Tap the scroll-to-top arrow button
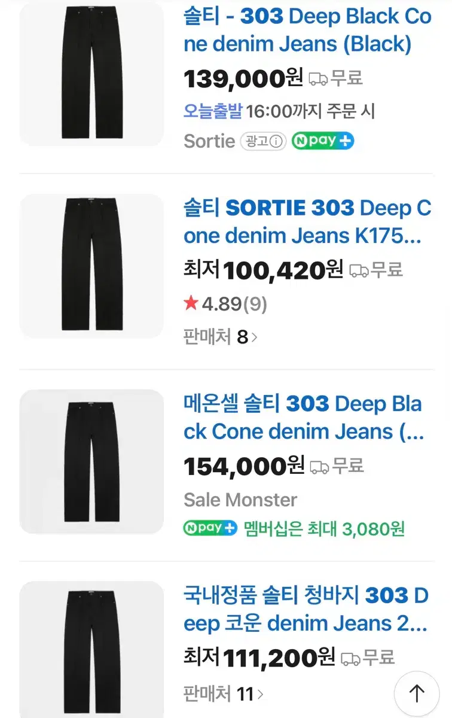Image resolution: width=452 pixels, height=718 pixels. pos(416,693)
